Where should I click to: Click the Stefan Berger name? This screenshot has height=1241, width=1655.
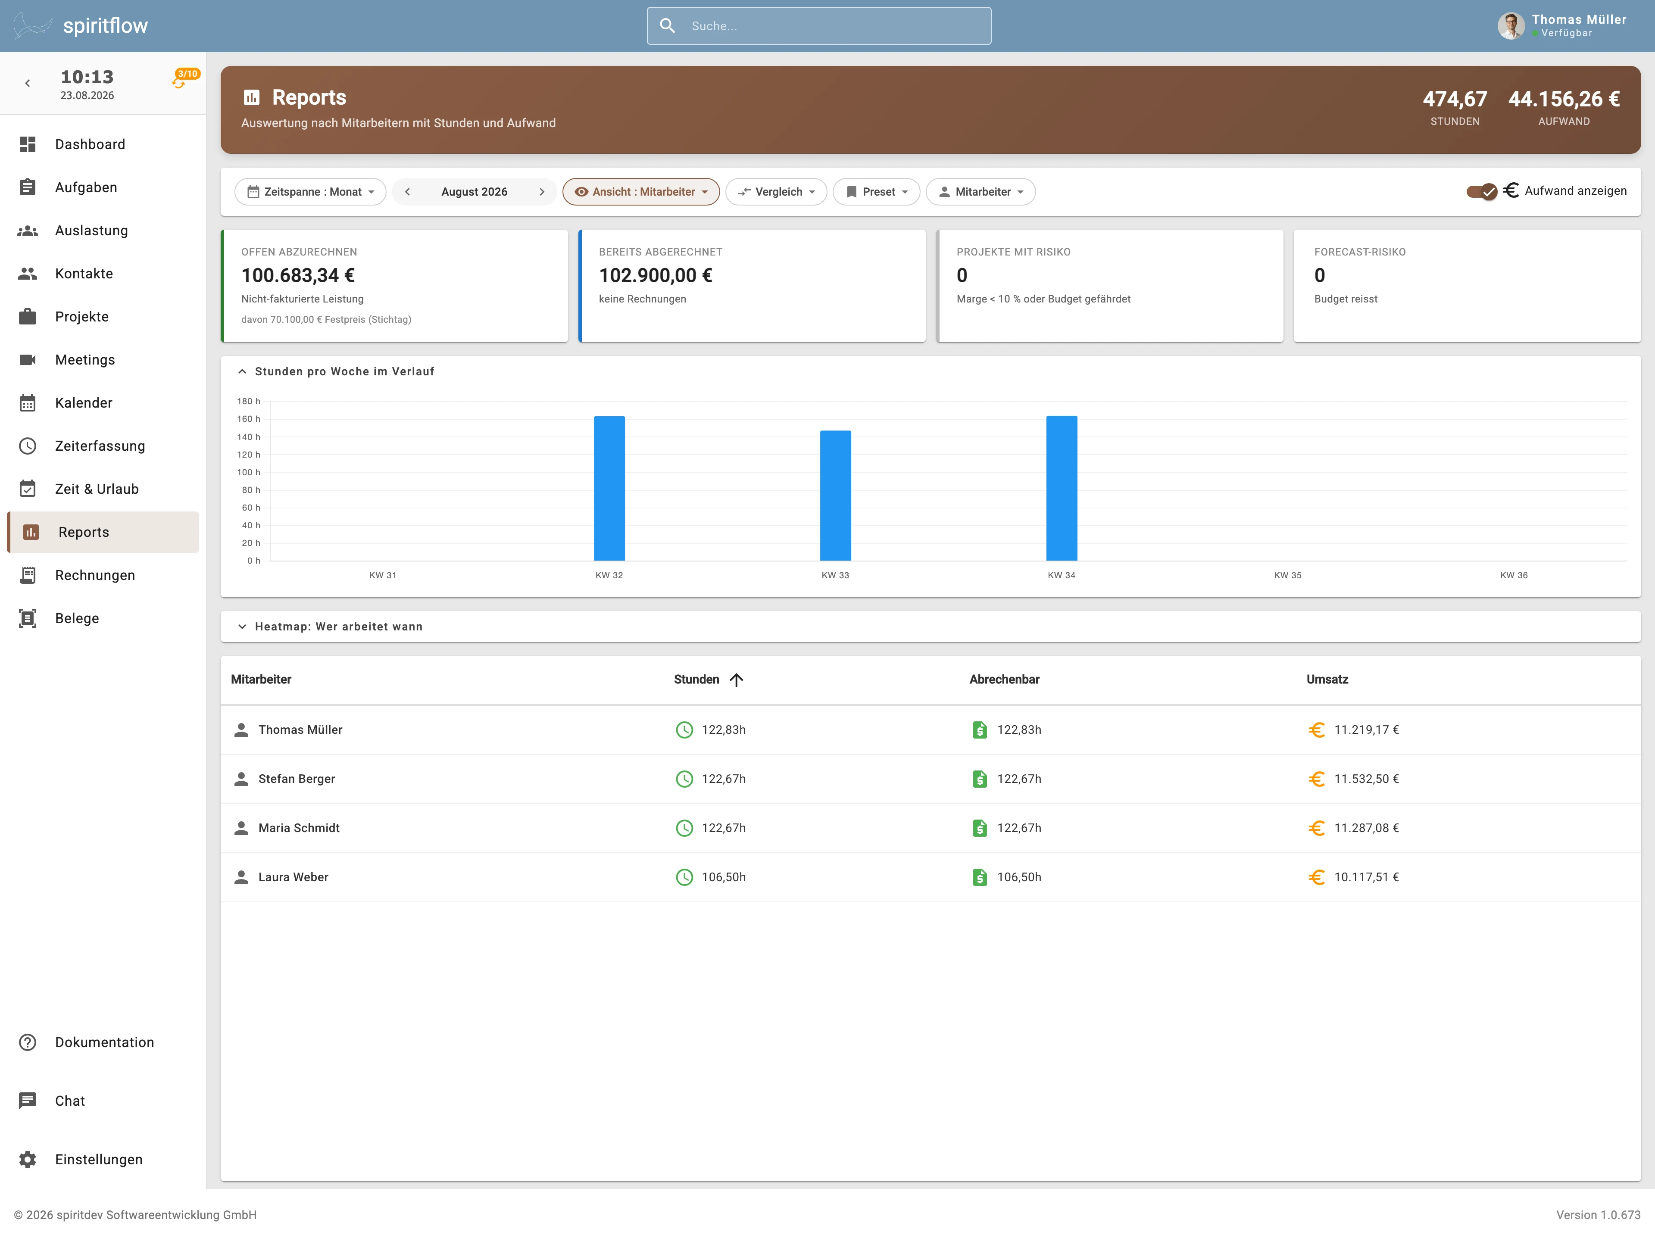pos(296,779)
